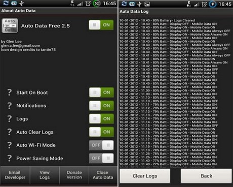Open help question mark beside Logs

tap(10, 119)
